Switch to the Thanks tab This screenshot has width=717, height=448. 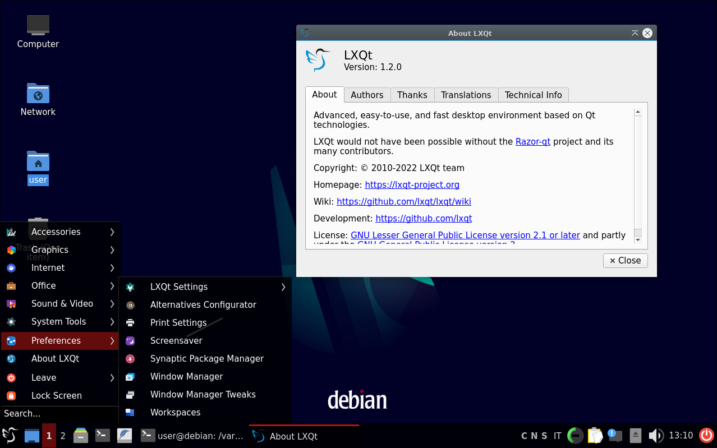(412, 95)
